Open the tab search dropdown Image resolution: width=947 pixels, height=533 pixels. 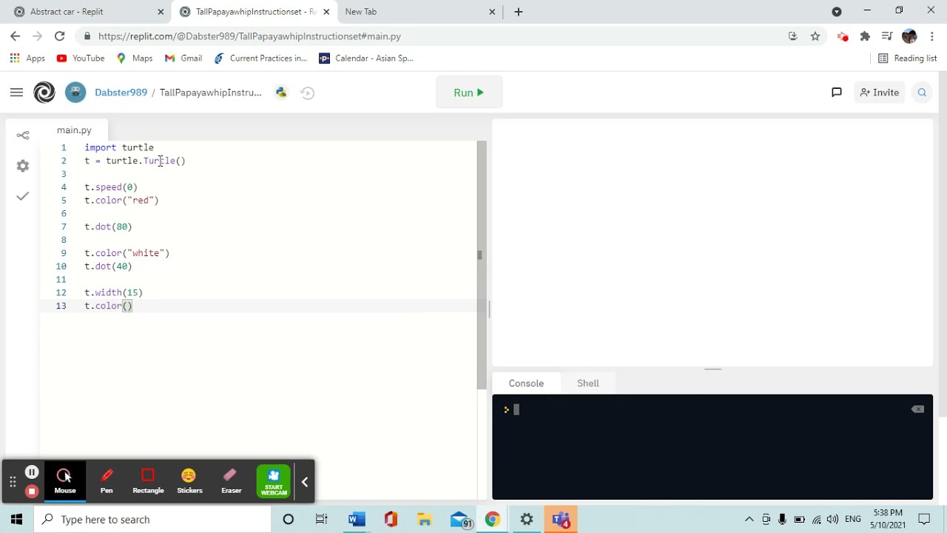click(837, 12)
